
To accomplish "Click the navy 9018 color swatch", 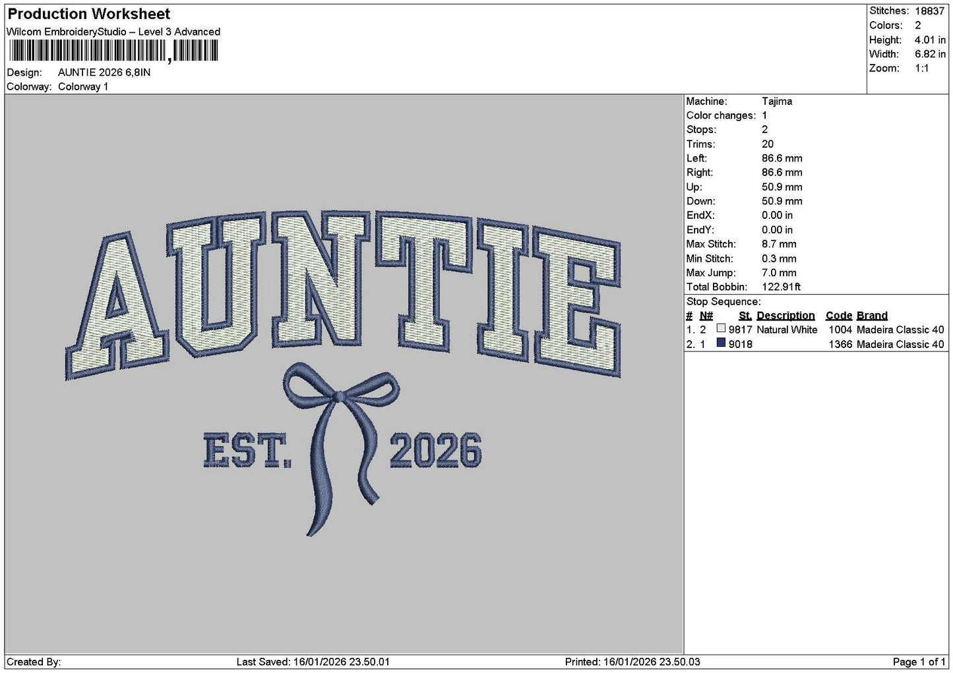I will pos(721,343).
